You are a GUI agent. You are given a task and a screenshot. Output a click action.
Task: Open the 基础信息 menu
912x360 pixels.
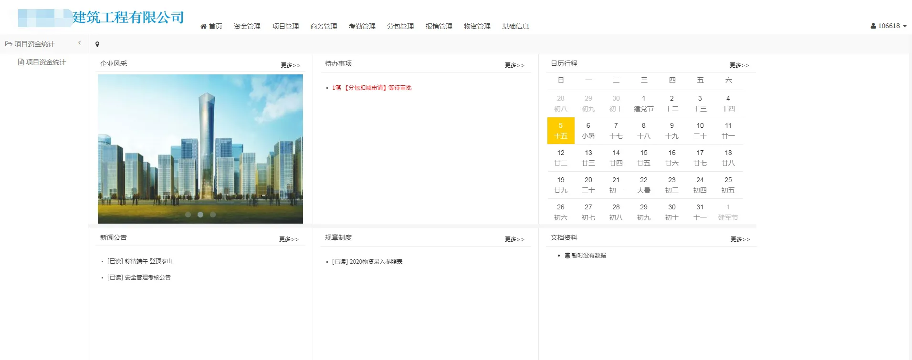tap(515, 26)
